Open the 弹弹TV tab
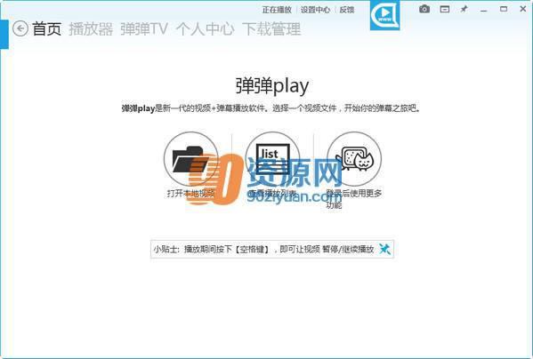 point(144,28)
